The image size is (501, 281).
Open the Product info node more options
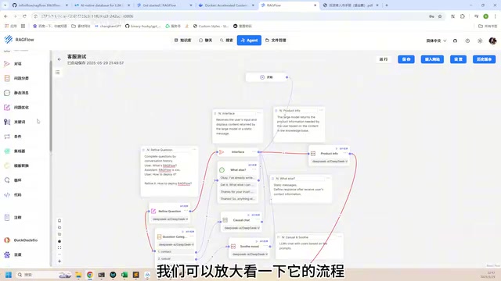point(345,153)
